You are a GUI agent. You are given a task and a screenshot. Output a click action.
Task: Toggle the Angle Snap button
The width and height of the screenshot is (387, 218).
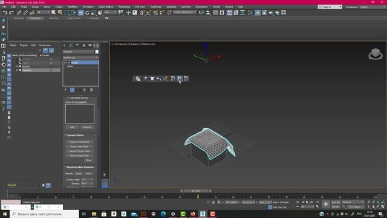149,13
